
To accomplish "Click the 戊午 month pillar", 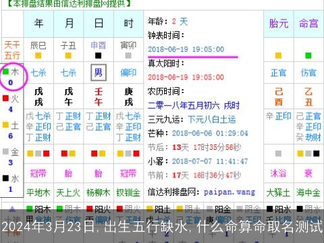I will 69,97.
